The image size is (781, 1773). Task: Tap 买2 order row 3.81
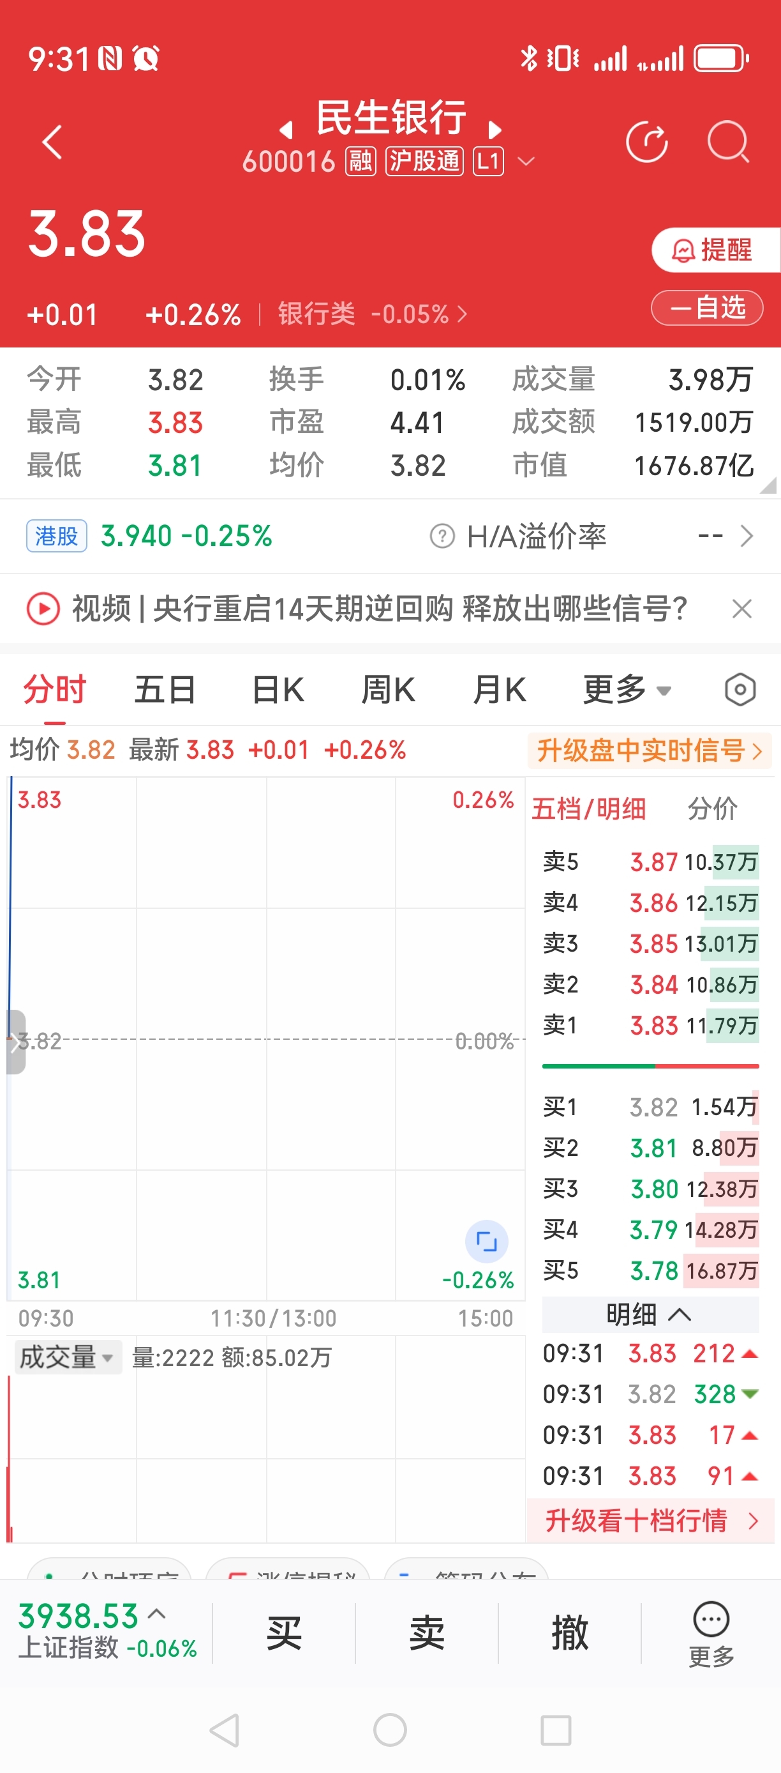[x=650, y=1148]
